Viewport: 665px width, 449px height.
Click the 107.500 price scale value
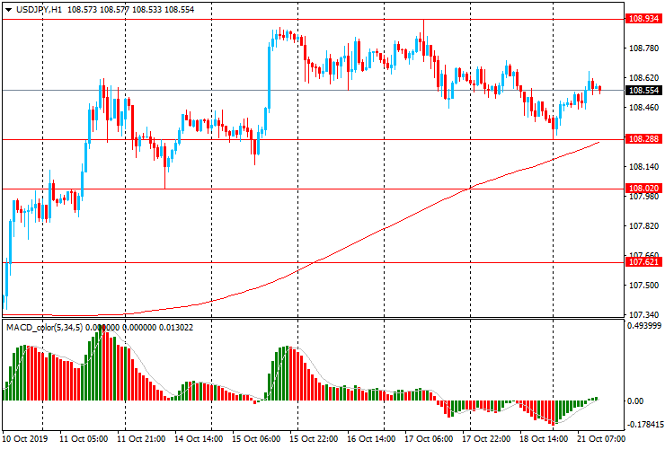(x=643, y=286)
